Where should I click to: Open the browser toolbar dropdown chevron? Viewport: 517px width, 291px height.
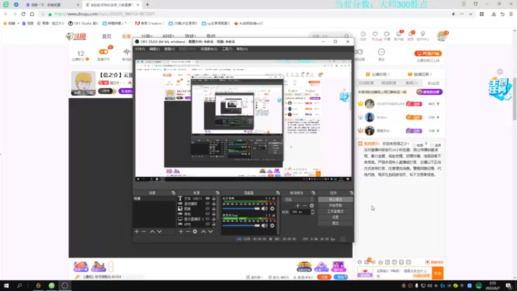[470, 14]
